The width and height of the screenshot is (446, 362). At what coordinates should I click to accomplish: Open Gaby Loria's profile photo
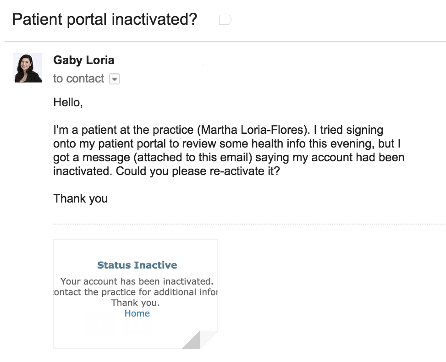coord(28,68)
